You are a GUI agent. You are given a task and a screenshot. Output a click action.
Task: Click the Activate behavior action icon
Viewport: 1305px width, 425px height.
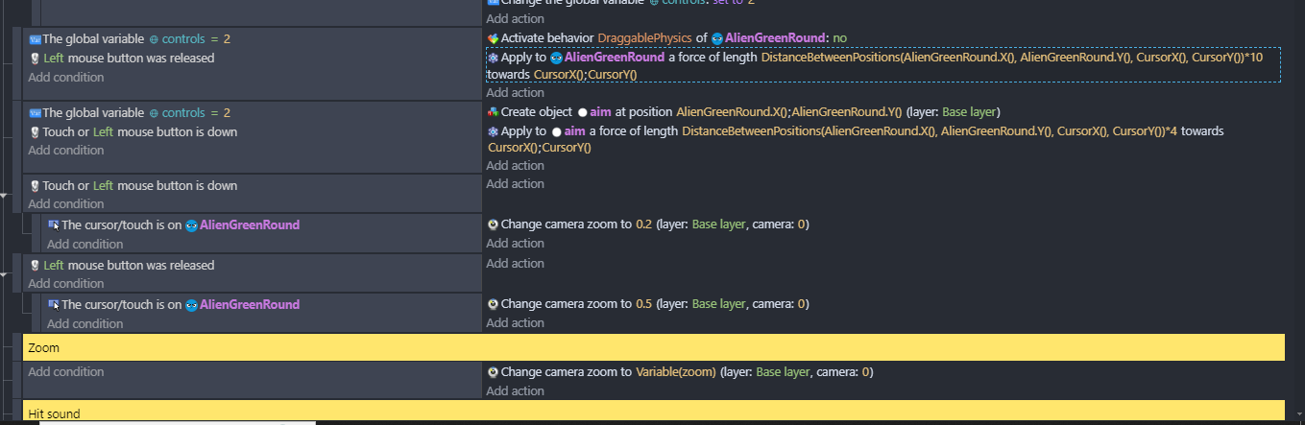493,38
